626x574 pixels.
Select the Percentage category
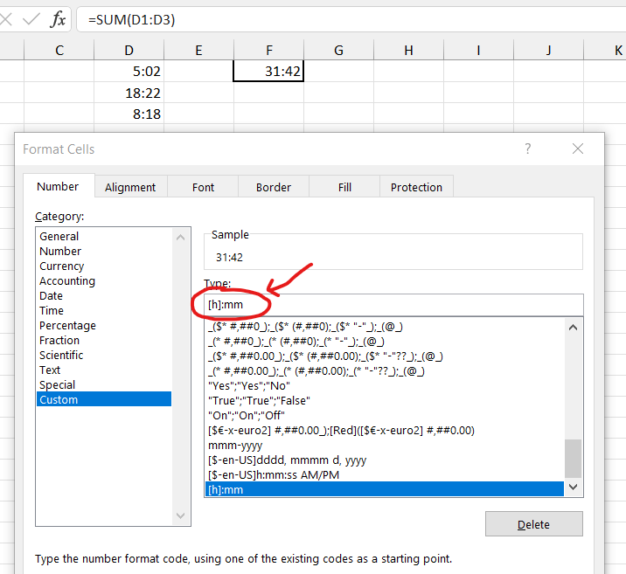[104, 326]
